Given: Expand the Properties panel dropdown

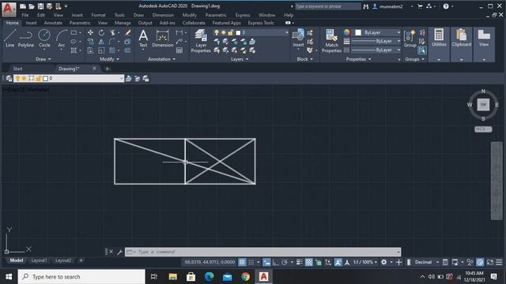Looking at the screenshot, I should tap(358, 59).
